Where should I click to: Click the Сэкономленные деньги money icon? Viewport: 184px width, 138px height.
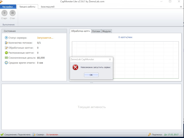point(6,58)
